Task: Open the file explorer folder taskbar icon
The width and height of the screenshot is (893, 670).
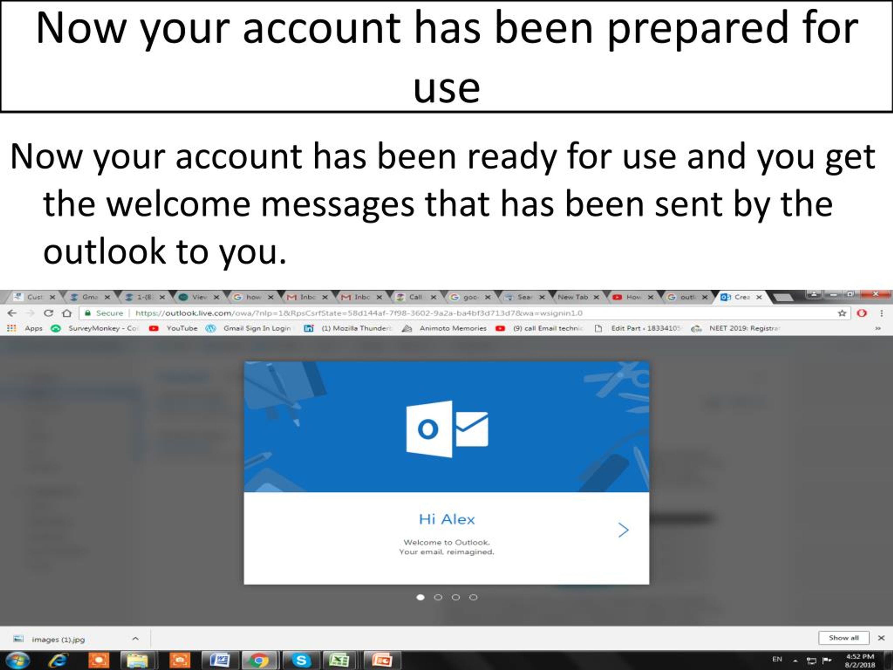Action: coord(137,660)
